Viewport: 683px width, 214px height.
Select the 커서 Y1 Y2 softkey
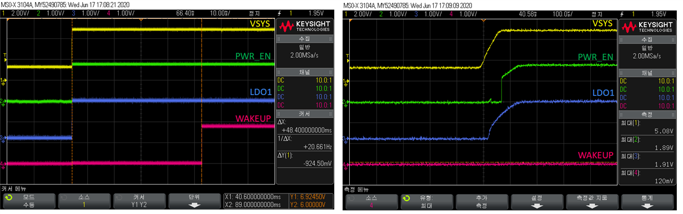pos(139,201)
